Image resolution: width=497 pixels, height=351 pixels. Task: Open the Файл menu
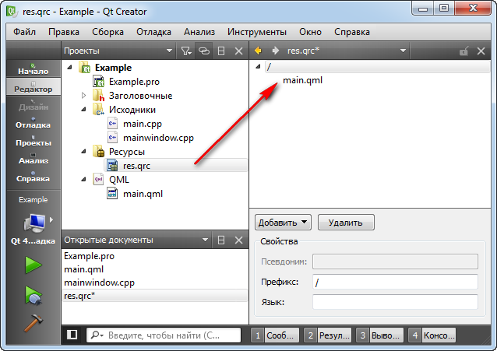(x=24, y=32)
